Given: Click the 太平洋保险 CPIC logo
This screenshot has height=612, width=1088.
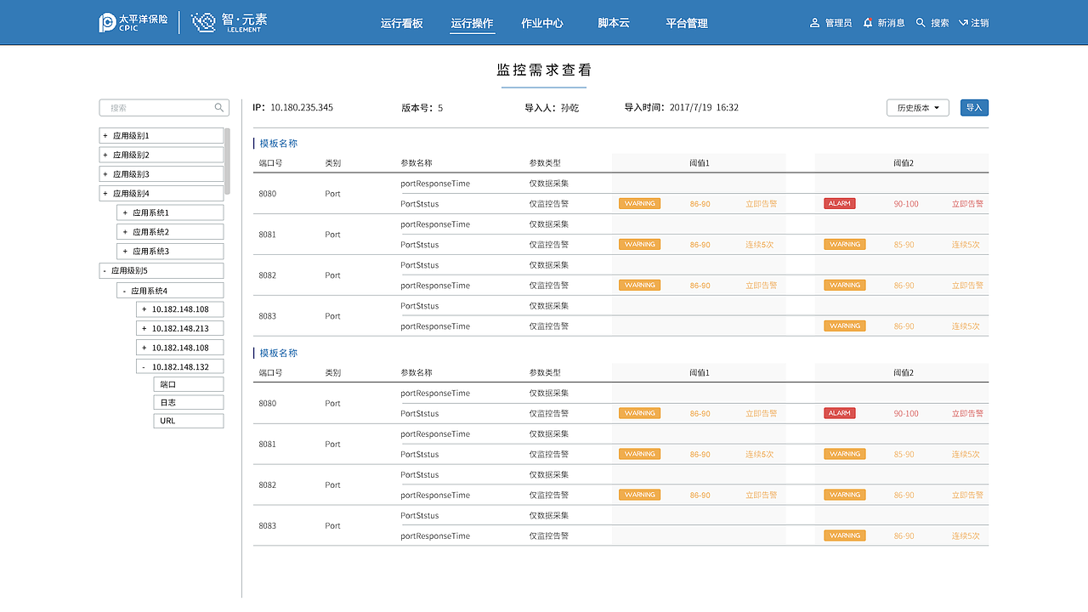Looking at the screenshot, I should (132, 22).
